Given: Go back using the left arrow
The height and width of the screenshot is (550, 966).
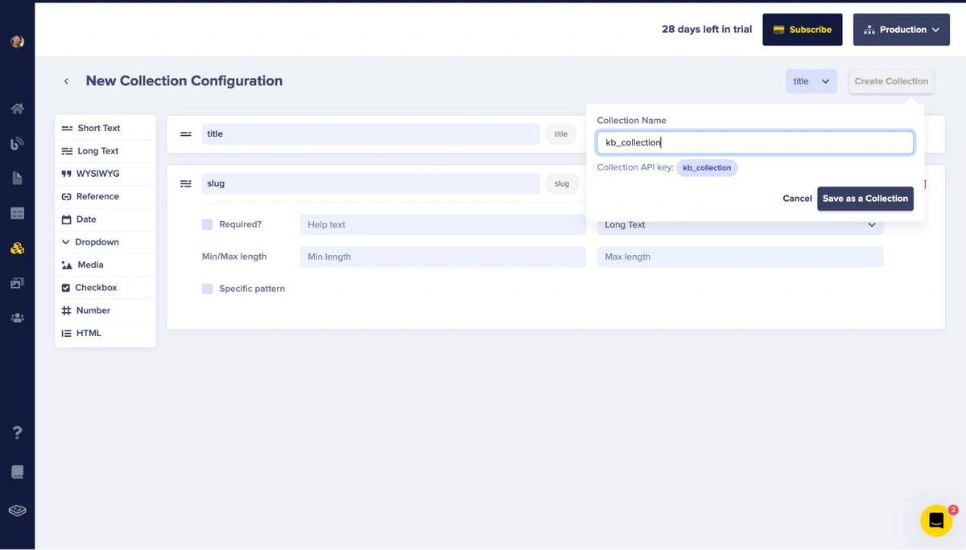Looking at the screenshot, I should pos(66,81).
